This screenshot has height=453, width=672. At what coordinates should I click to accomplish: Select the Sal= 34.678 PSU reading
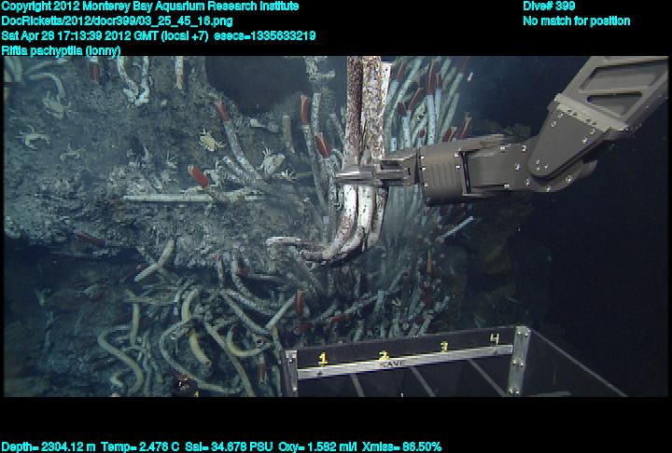[x=229, y=447]
